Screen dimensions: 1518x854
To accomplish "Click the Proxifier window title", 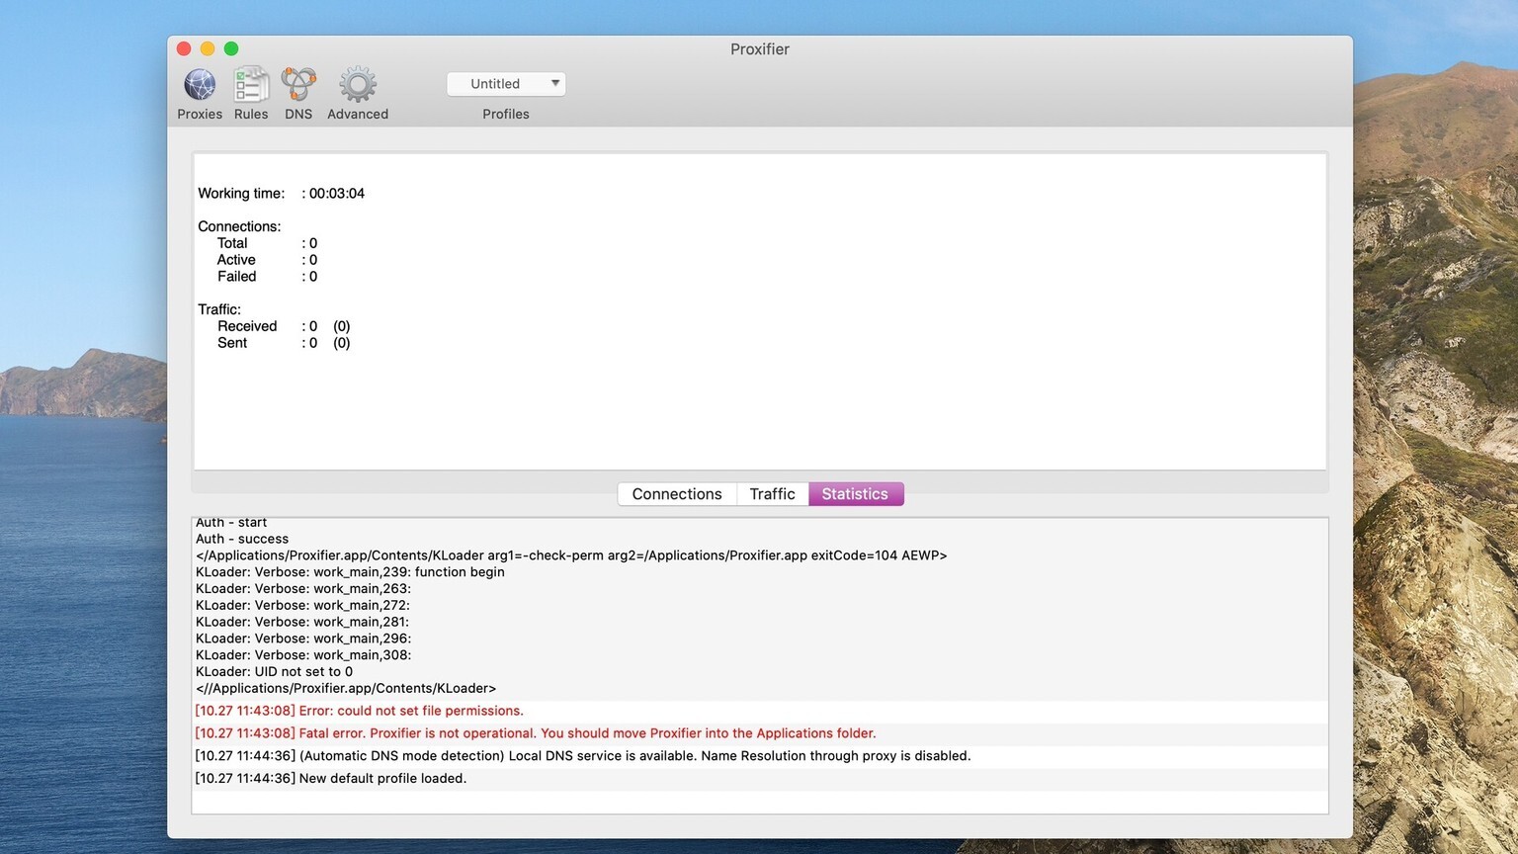I will pos(760,49).
